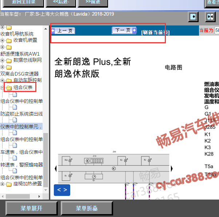
Task: Click the double-arrow panel collapse icon
Action: [210, 17]
